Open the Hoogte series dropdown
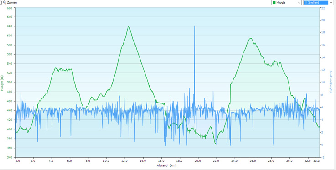Screen dimensions: 336x170 tap(286, 3)
